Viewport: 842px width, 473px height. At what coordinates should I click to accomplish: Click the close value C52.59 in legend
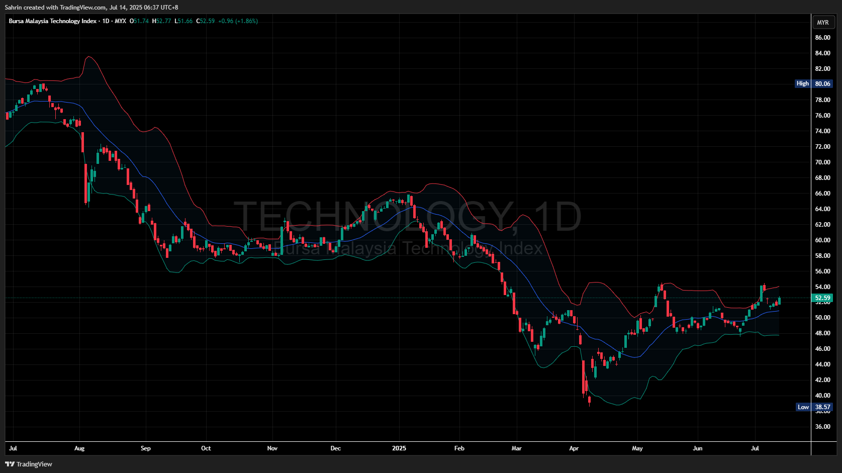(205, 21)
